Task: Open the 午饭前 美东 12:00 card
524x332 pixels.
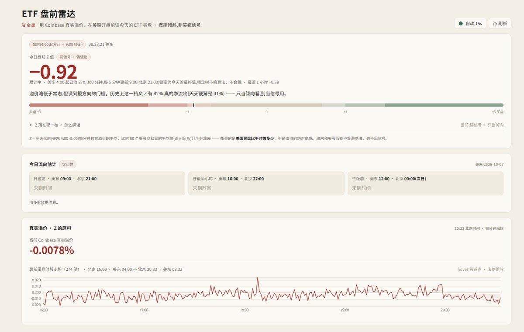Action: [x=426, y=183]
